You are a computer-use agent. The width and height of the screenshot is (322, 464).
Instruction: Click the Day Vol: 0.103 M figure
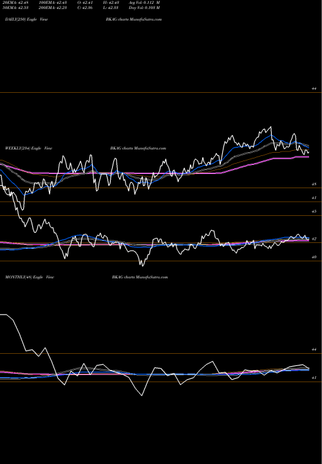click(144, 7)
